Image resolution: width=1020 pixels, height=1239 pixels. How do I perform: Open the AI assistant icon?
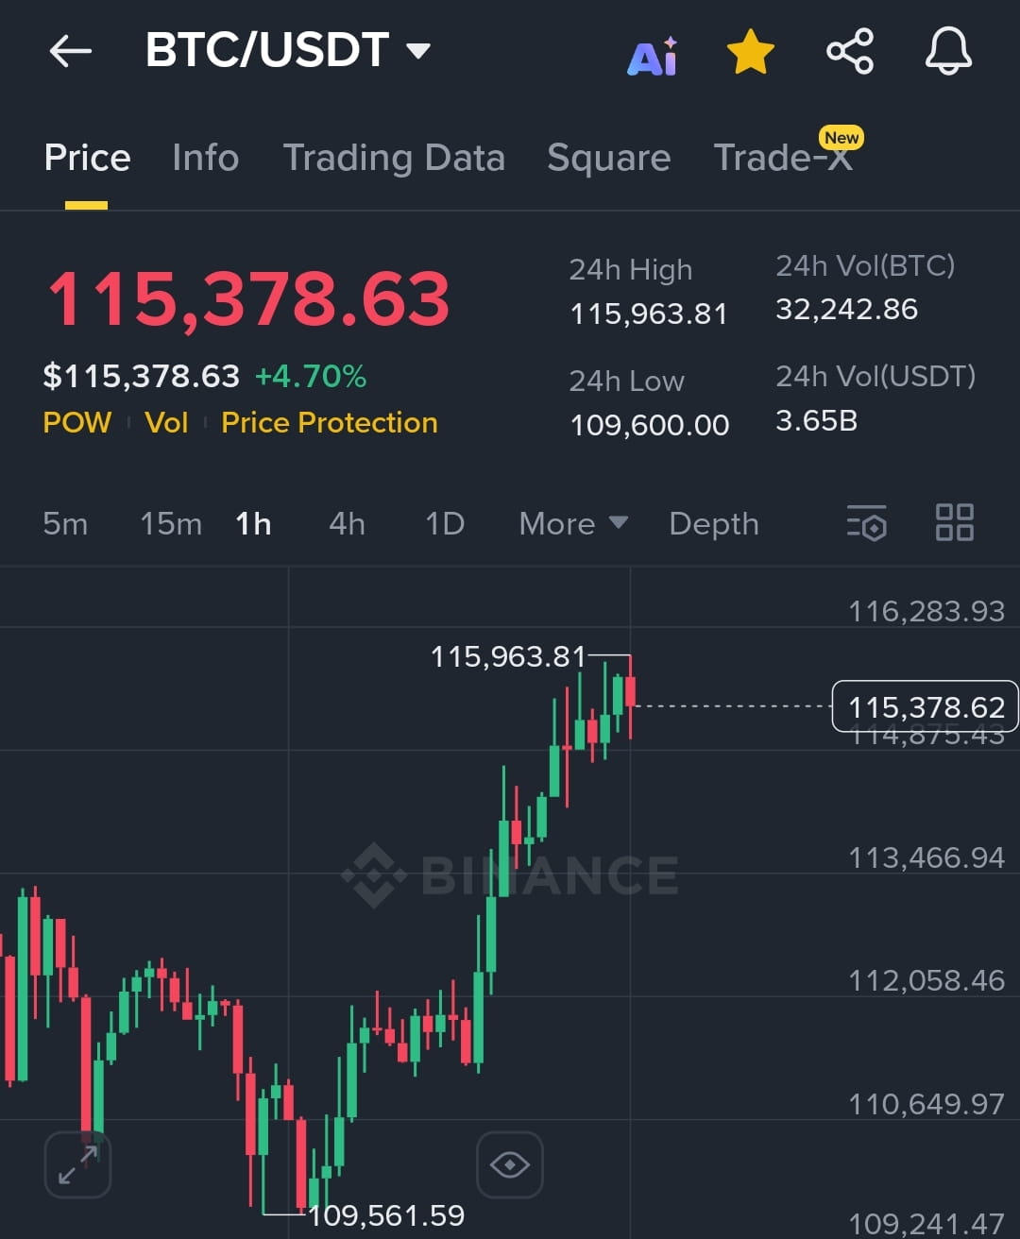[653, 56]
